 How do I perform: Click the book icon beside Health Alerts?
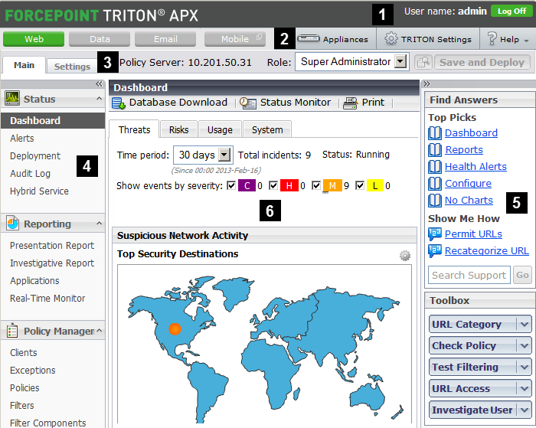pos(435,166)
